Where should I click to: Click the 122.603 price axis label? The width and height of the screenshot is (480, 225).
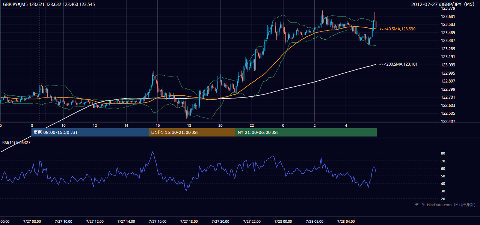448,105
